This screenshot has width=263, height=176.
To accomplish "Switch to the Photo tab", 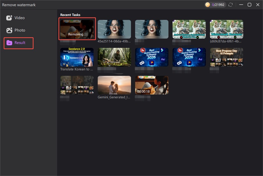I will tap(20, 30).
